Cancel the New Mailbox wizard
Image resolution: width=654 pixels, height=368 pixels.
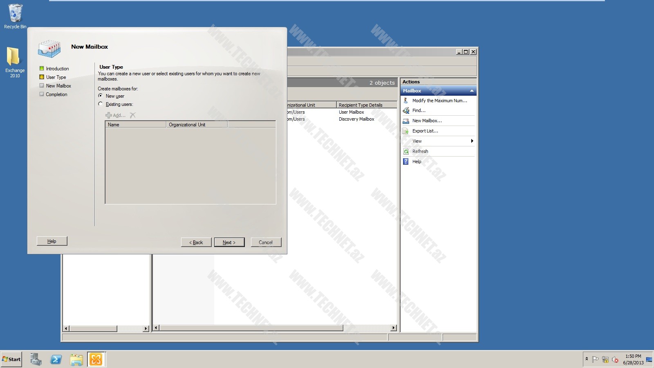pyautogui.click(x=266, y=242)
